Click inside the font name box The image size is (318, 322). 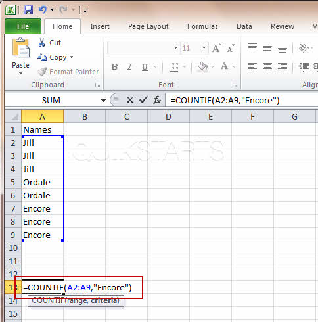pos(140,48)
